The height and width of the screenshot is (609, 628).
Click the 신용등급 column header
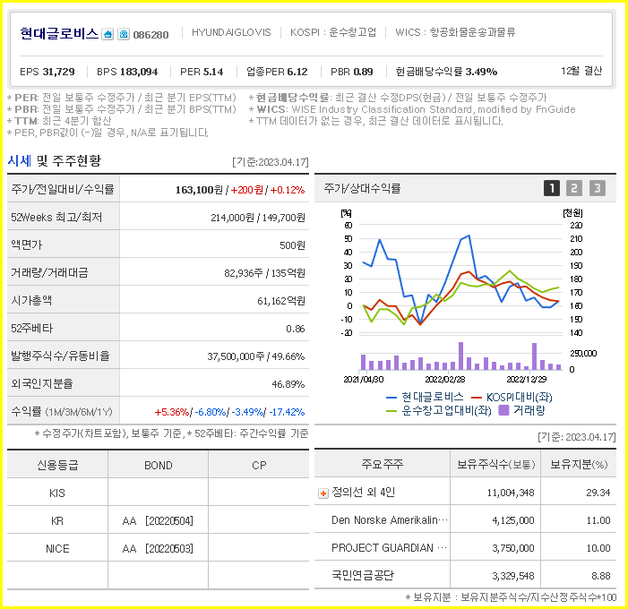click(57, 465)
